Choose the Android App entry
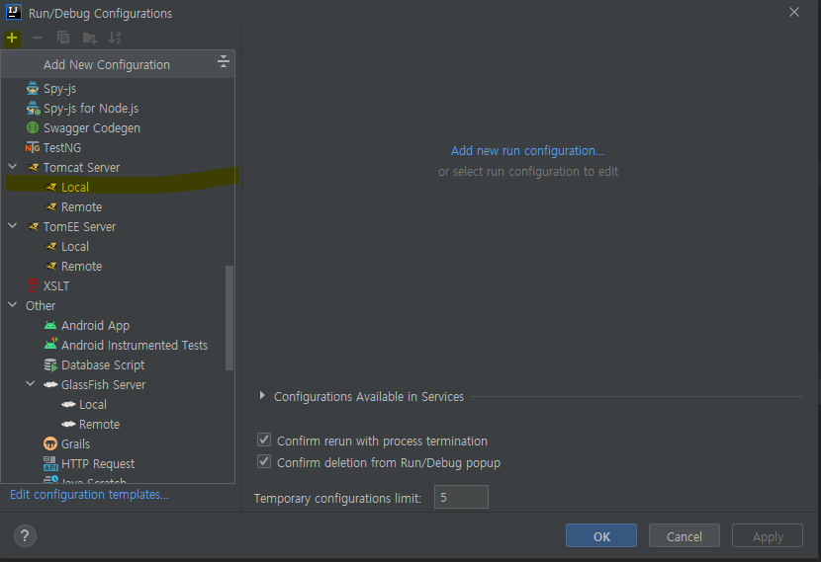The width and height of the screenshot is (821, 562). click(x=95, y=326)
